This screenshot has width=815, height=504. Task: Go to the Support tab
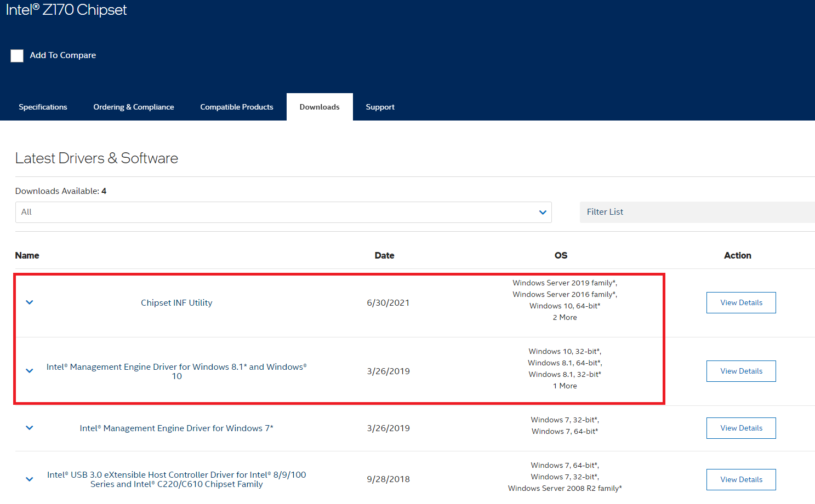(x=380, y=107)
